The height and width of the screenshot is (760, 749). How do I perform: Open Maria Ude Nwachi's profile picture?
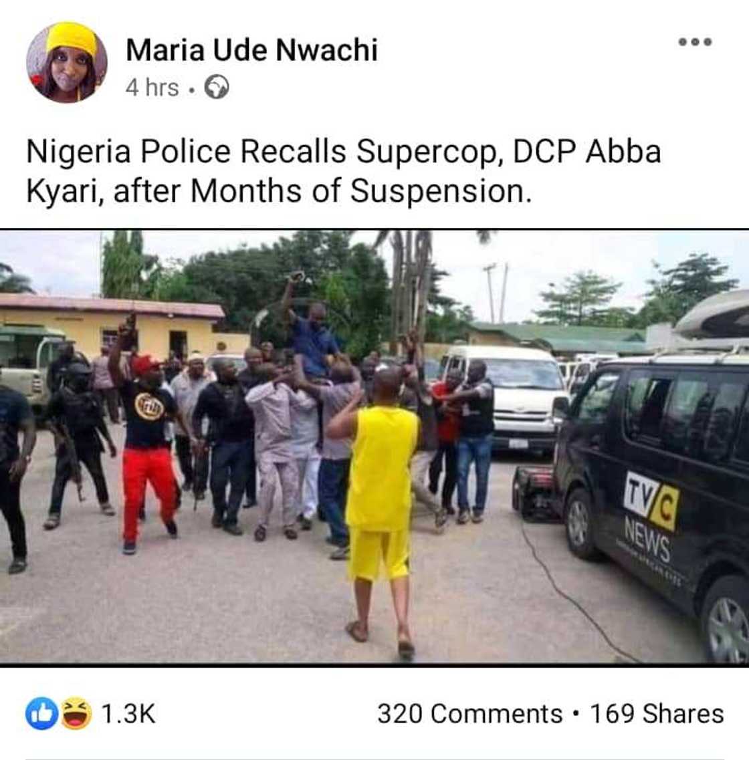click(66, 63)
